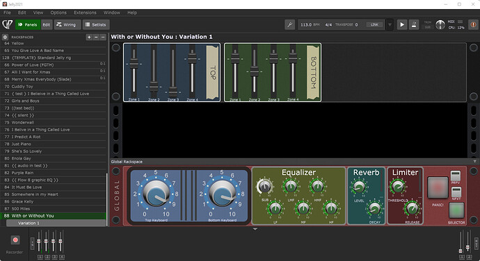Collapse the Global Rackspace with right triangle
This screenshot has height=261, width=480.
coord(475,161)
